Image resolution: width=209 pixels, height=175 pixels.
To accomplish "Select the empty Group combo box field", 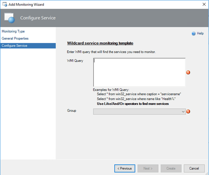I will [139, 112].
